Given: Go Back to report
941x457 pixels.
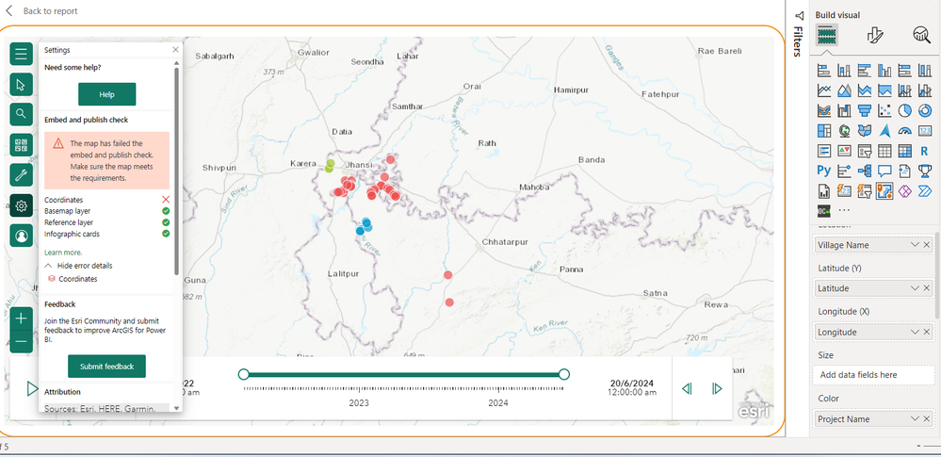Looking at the screenshot, I should pos(42,10).
